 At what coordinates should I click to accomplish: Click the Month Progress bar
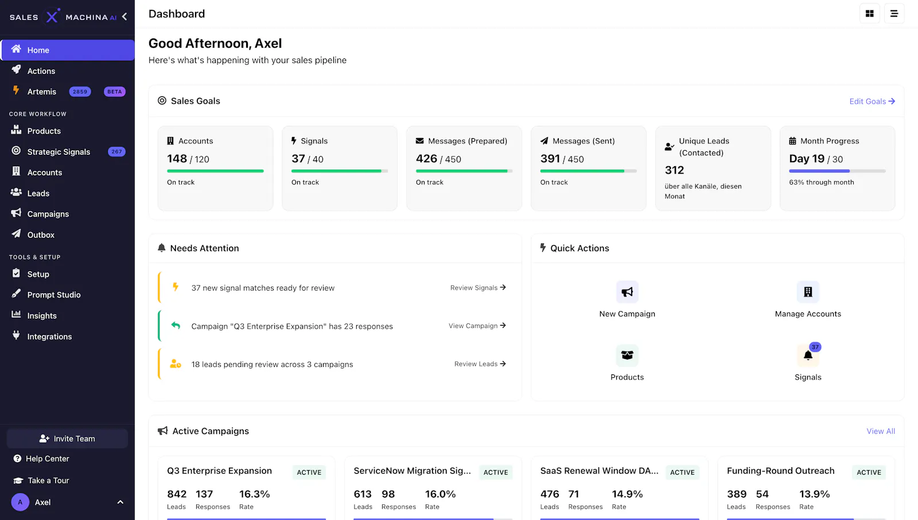pyautogui.click(x=837, y=171)
